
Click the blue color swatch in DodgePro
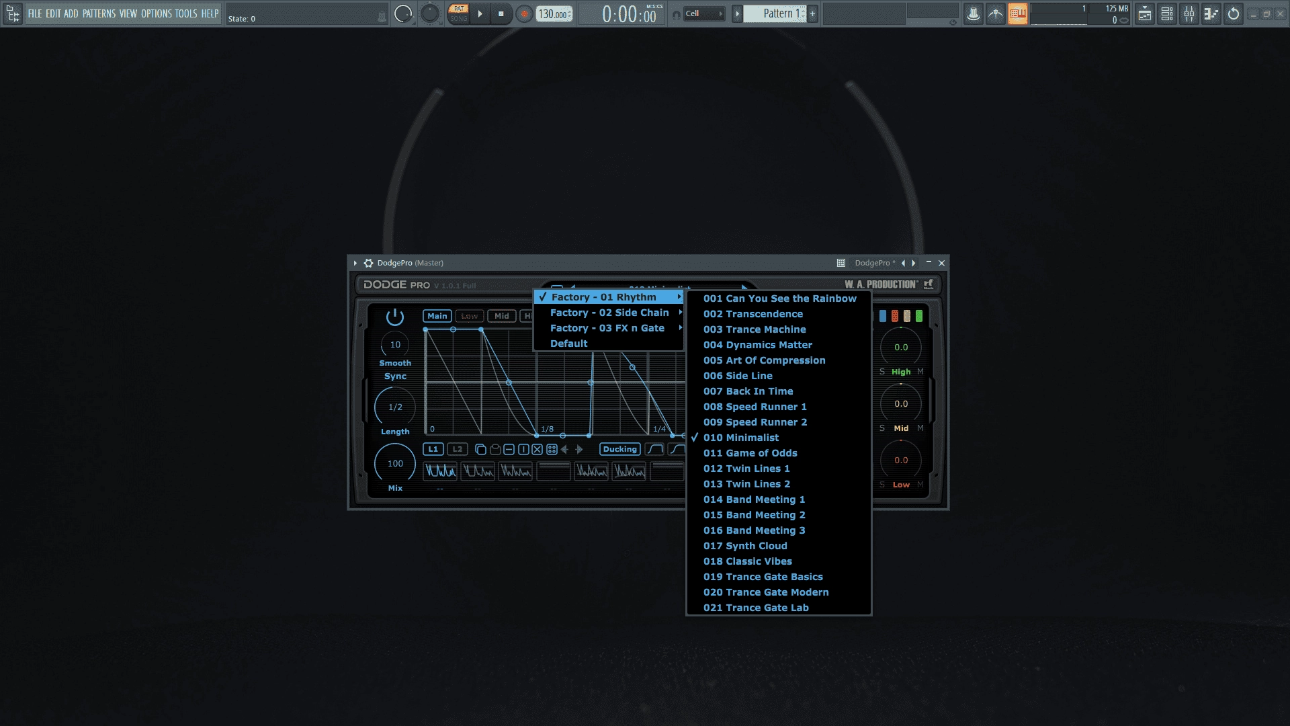[x=883, y=316]
